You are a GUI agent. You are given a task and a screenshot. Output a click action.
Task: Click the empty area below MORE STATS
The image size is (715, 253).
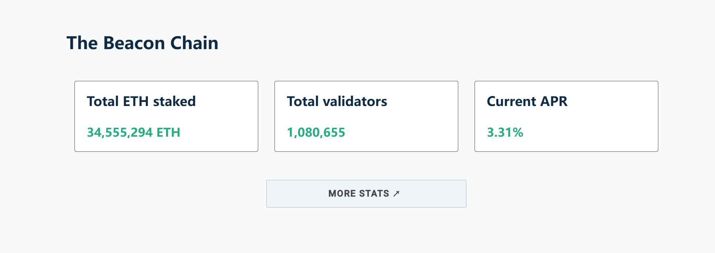(x=366, y=233)
